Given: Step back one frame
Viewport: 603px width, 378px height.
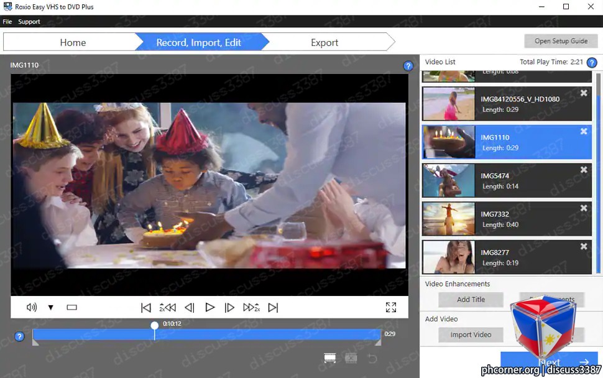Looking at the screenshot, I should 190,307.
